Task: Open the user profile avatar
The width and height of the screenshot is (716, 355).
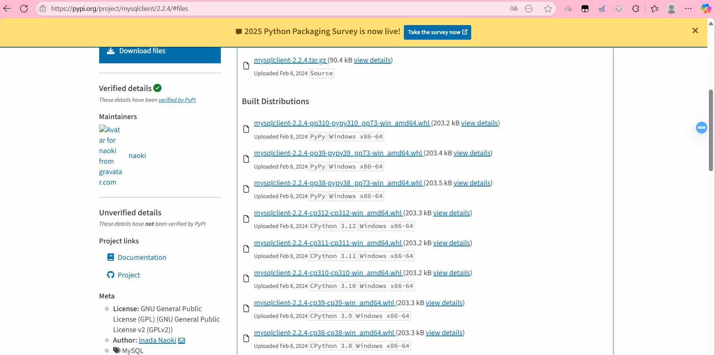Action: click(x=671, y=9)
